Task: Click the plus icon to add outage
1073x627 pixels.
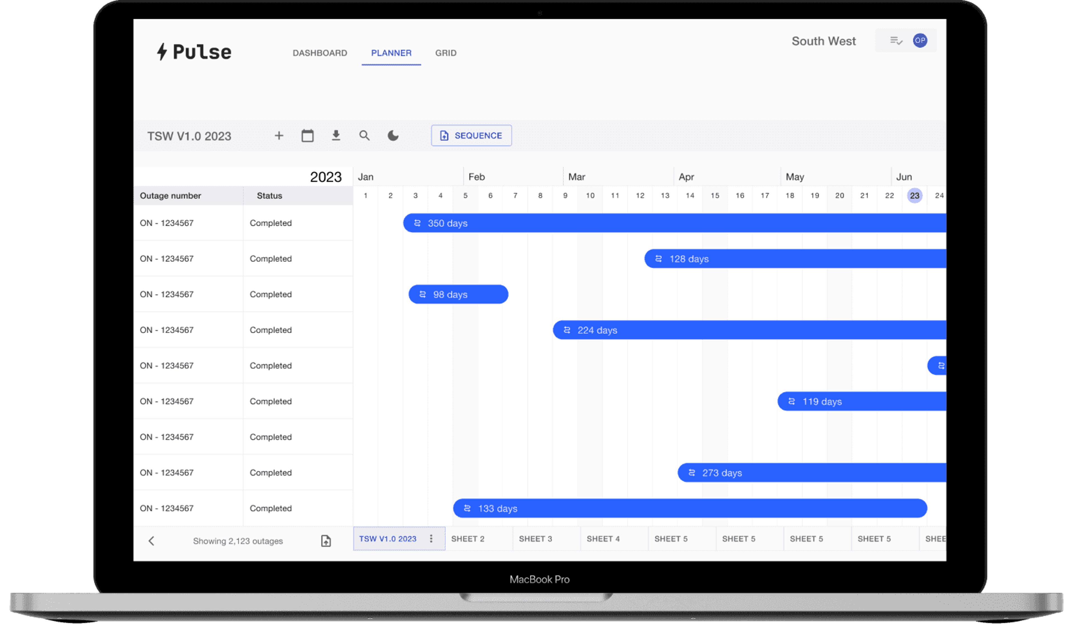Action: tap(279, 136)
